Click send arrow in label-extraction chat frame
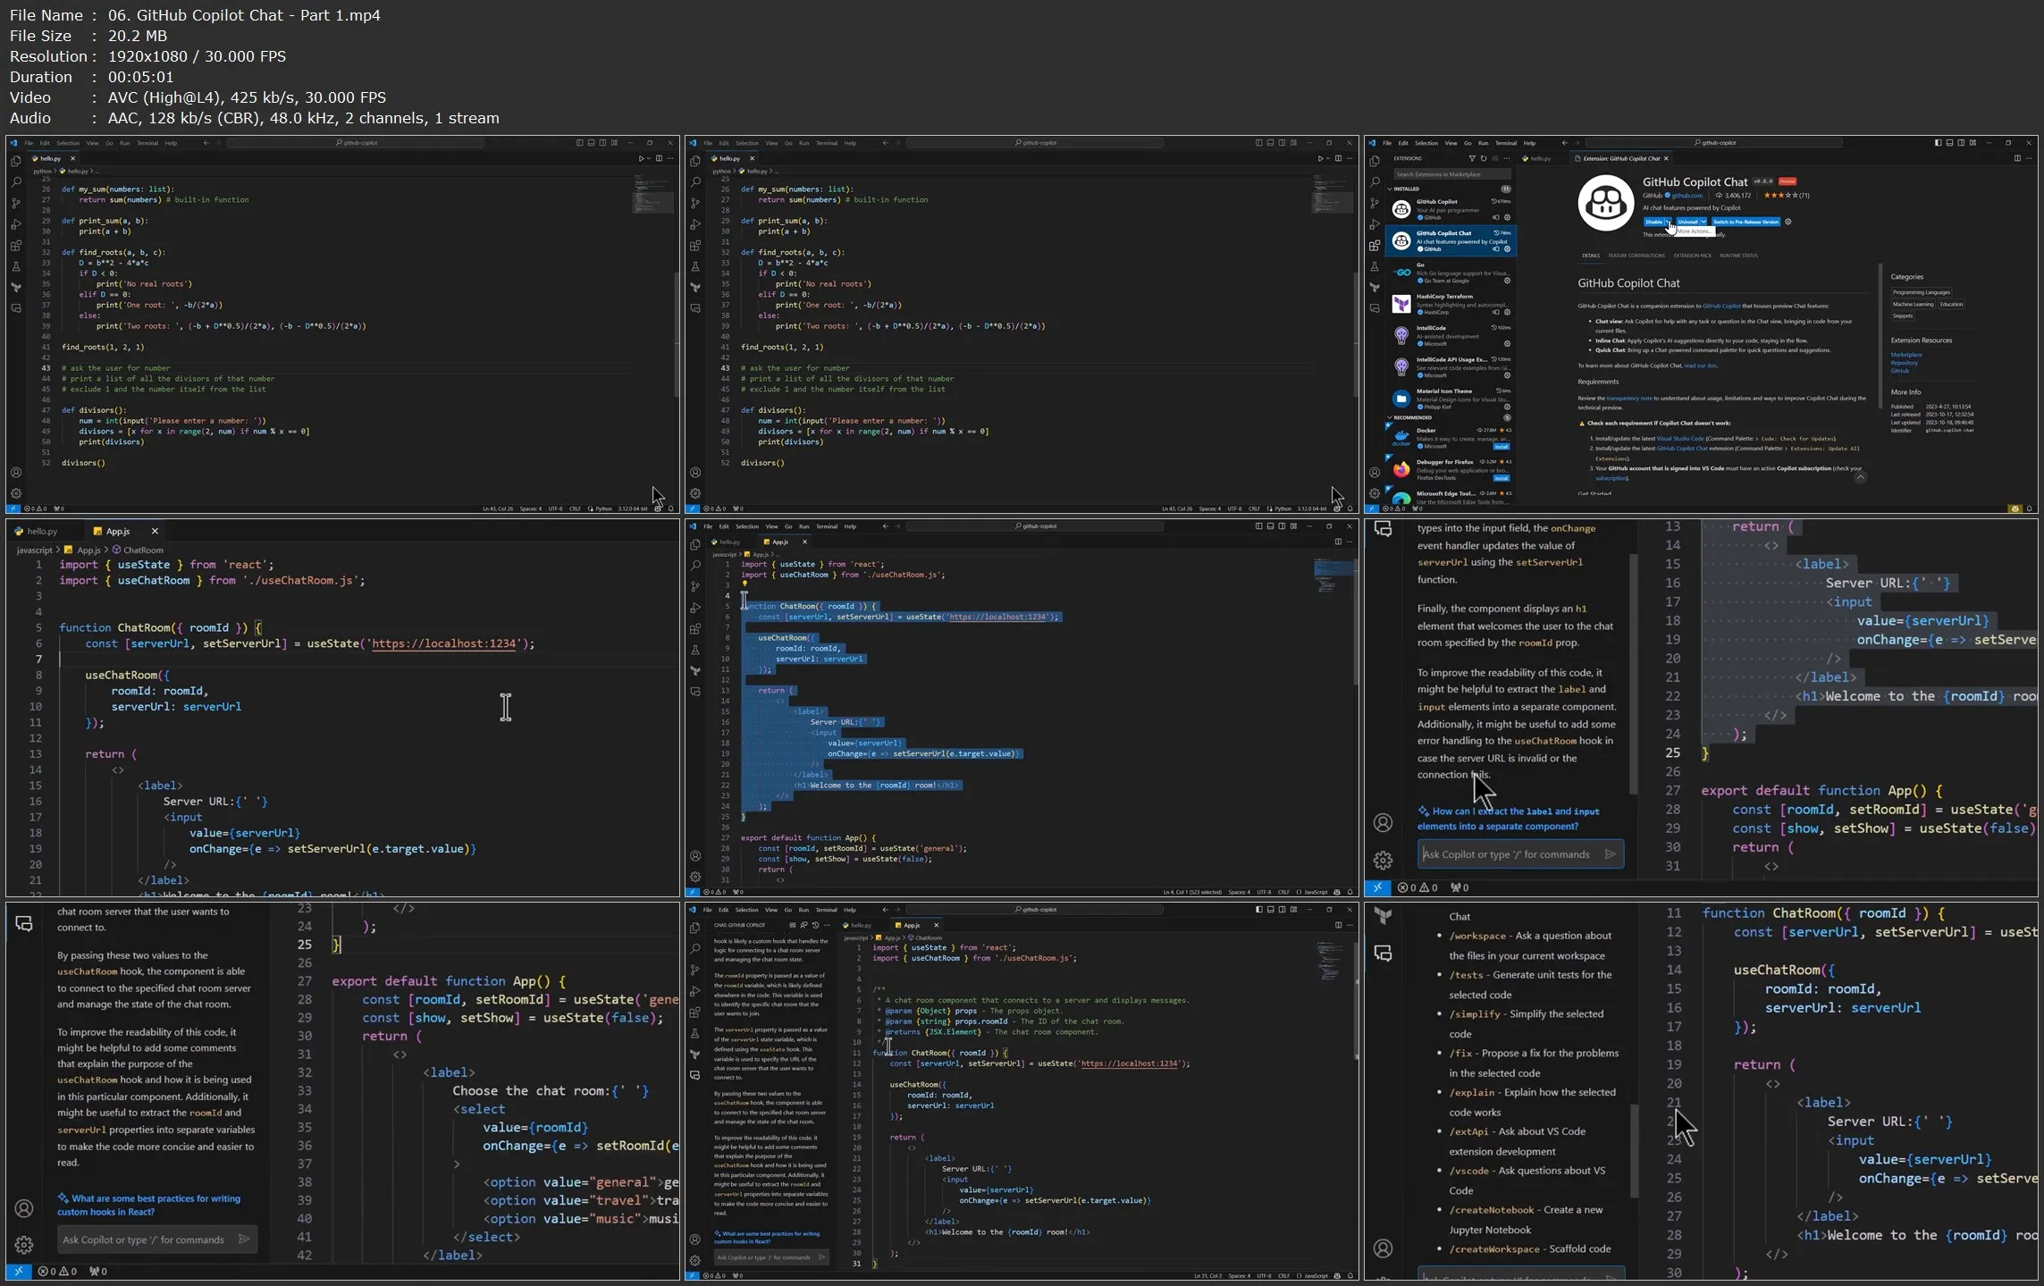 pos(1611,854)
